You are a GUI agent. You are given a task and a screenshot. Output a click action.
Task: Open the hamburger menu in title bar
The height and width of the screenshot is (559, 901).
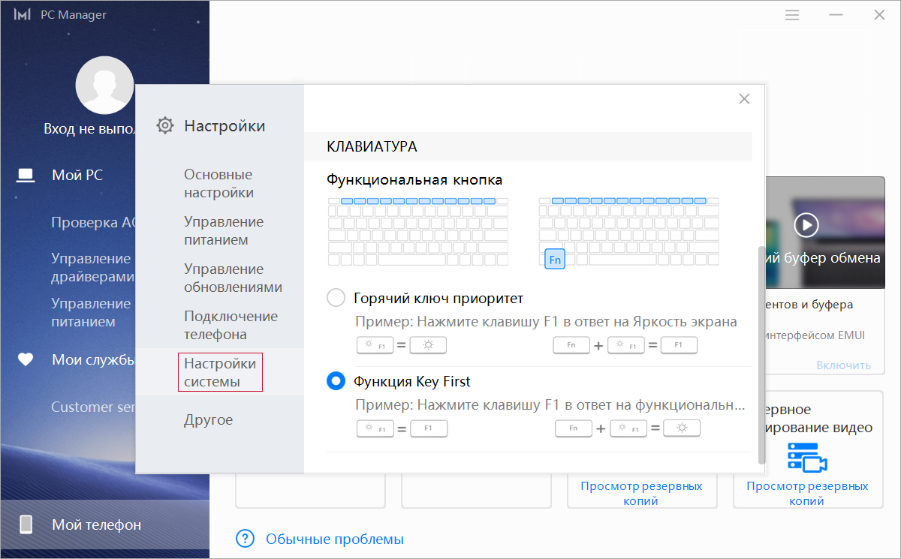pos(792,15)
